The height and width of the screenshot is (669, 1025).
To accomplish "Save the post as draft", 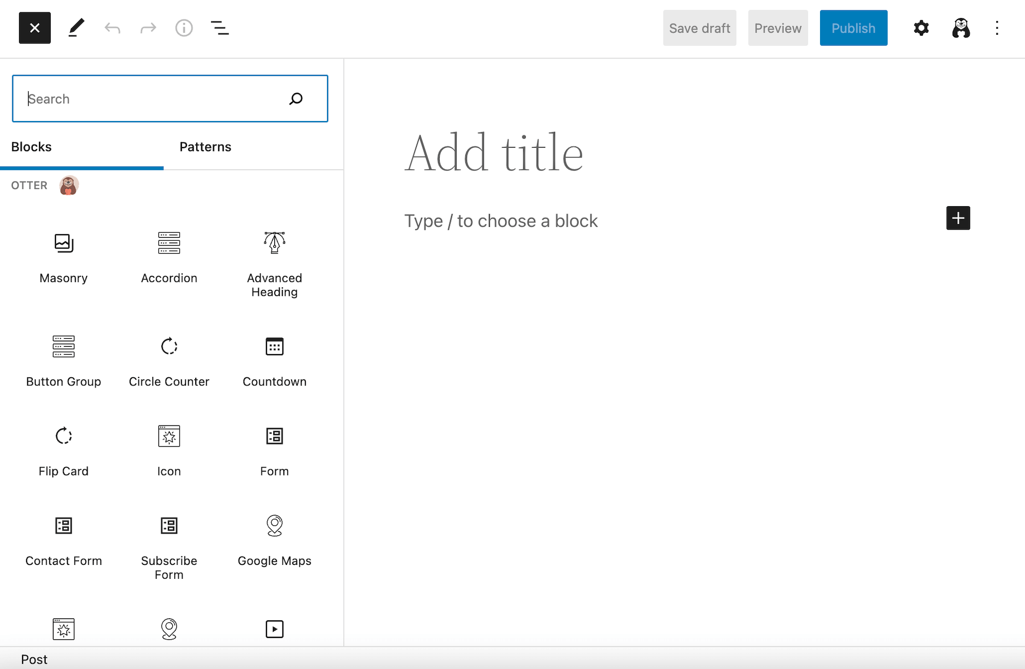I will [x=700, y=28].
